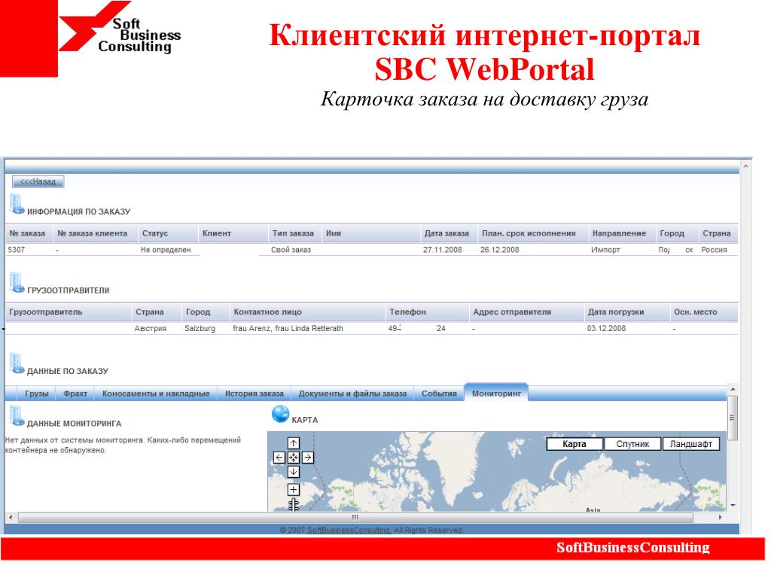
Task: Pan the map left with arrow icon
Action: tap(279, 458)
